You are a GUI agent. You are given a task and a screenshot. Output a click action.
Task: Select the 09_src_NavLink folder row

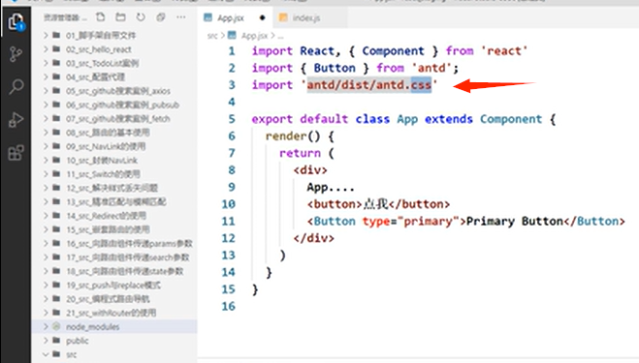(x=114, y=146)
